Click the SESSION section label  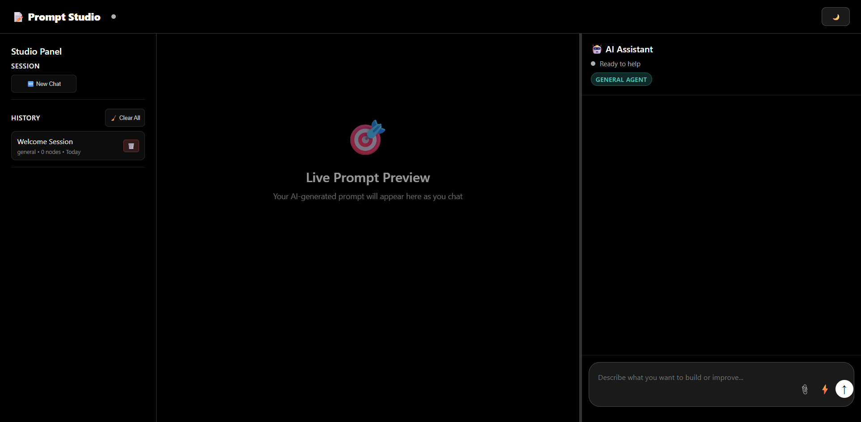click(x=25, y=66)
